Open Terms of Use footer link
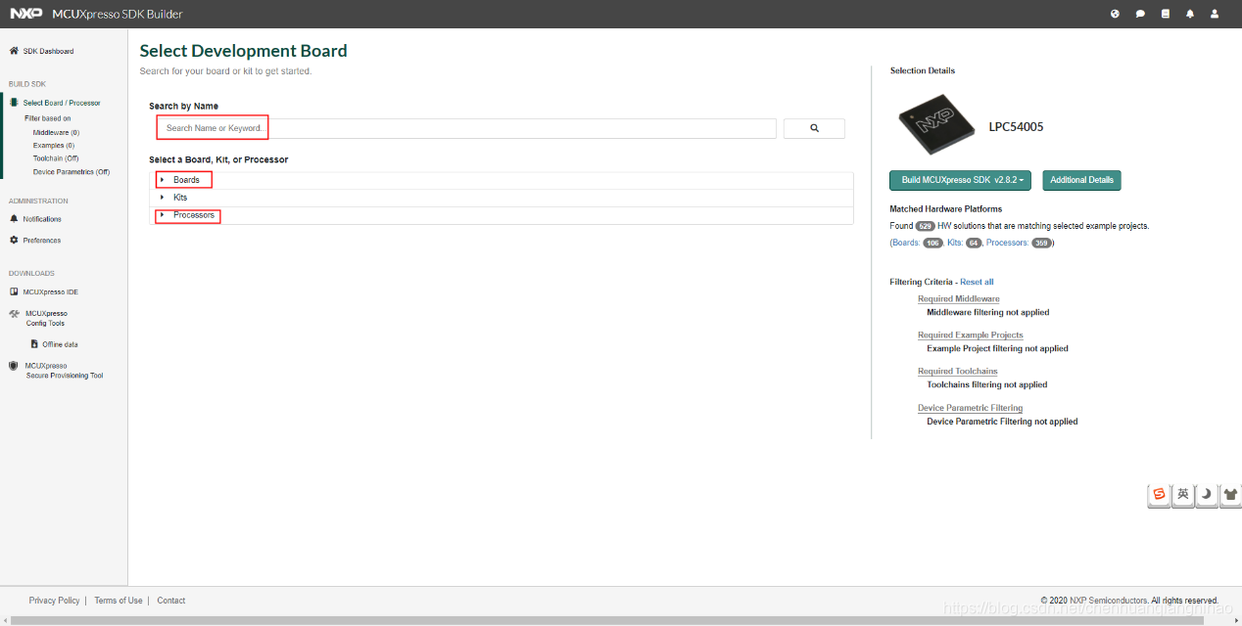The height and width of the screenshot is (626, 1242). pos(119,601)
